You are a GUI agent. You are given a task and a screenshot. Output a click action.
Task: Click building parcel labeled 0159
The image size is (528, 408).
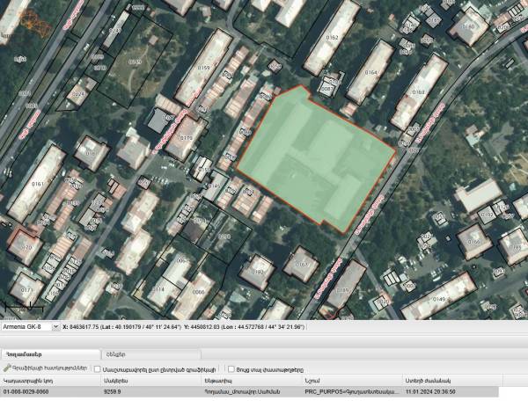point(203,67)
